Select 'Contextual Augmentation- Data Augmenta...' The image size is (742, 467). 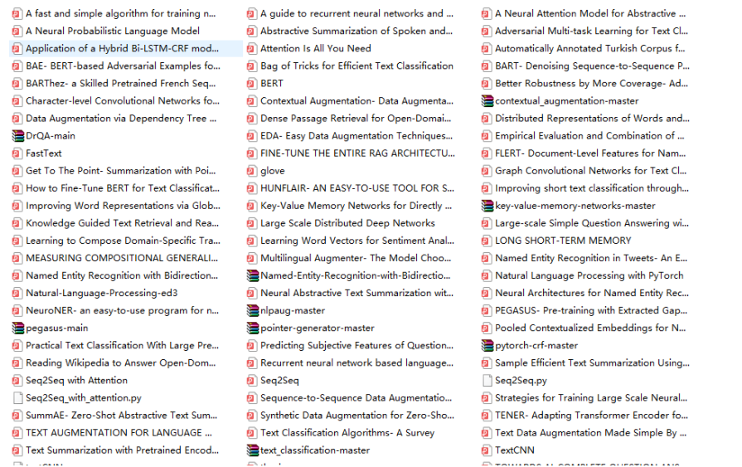[x=356, y=101]
